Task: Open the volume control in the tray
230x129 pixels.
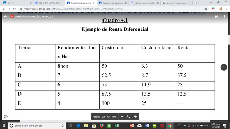Action: coord(197,126)
